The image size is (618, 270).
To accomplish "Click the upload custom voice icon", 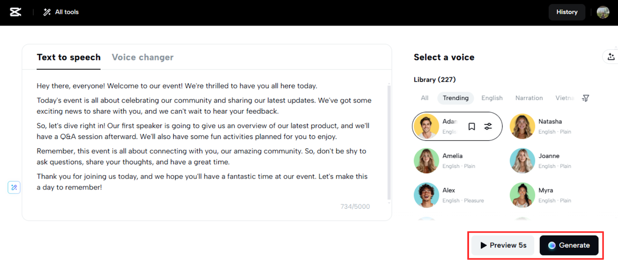I will [x=611, y=57].
